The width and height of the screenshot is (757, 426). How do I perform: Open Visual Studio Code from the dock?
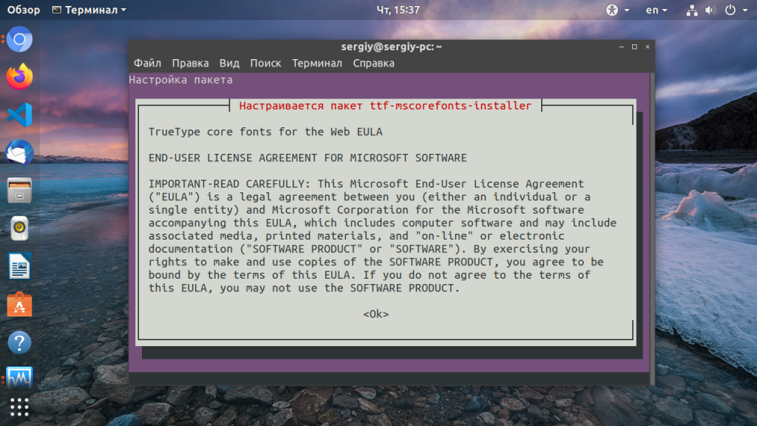click(20, 115)
